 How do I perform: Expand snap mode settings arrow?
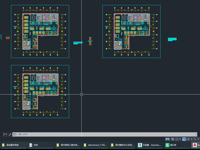tap(180, 139)
